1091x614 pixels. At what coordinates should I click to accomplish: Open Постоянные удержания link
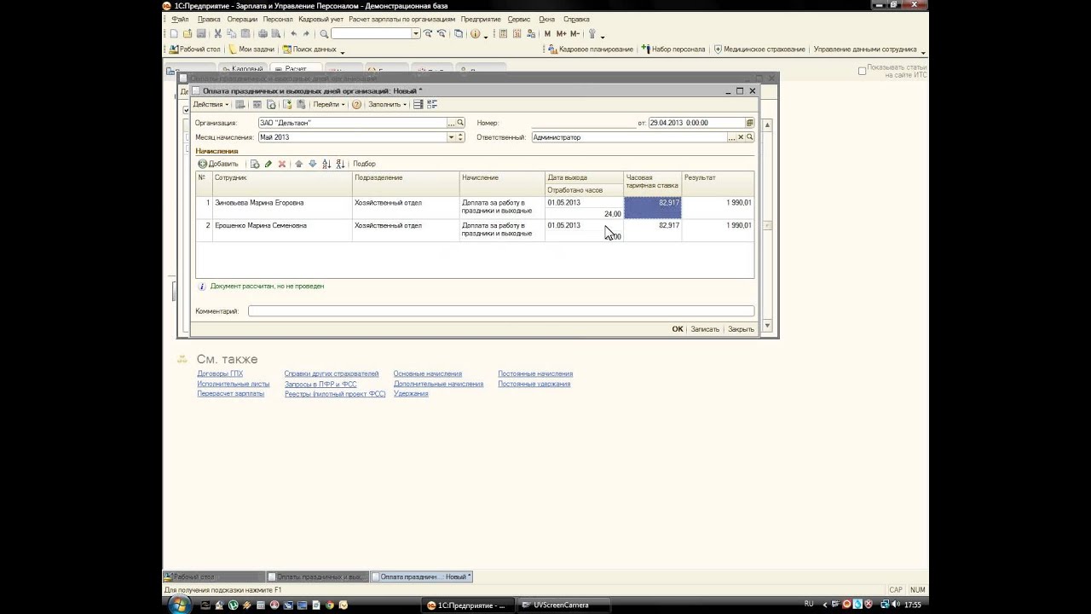534,384
